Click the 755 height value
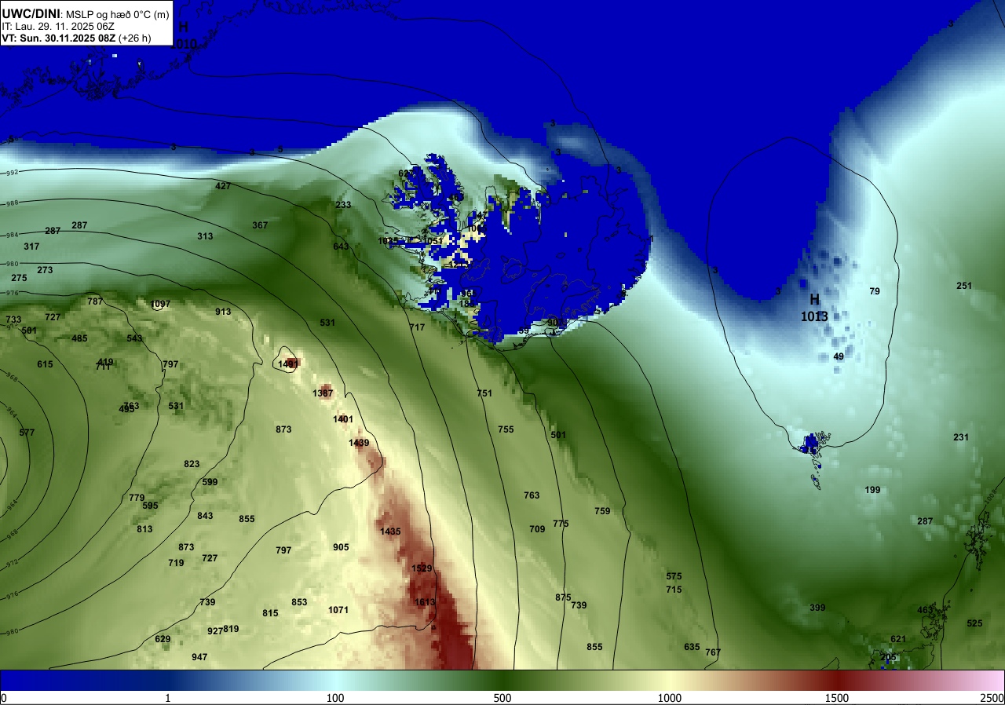The height and width of the screenshot is (705, 1005). pos(506,429)
